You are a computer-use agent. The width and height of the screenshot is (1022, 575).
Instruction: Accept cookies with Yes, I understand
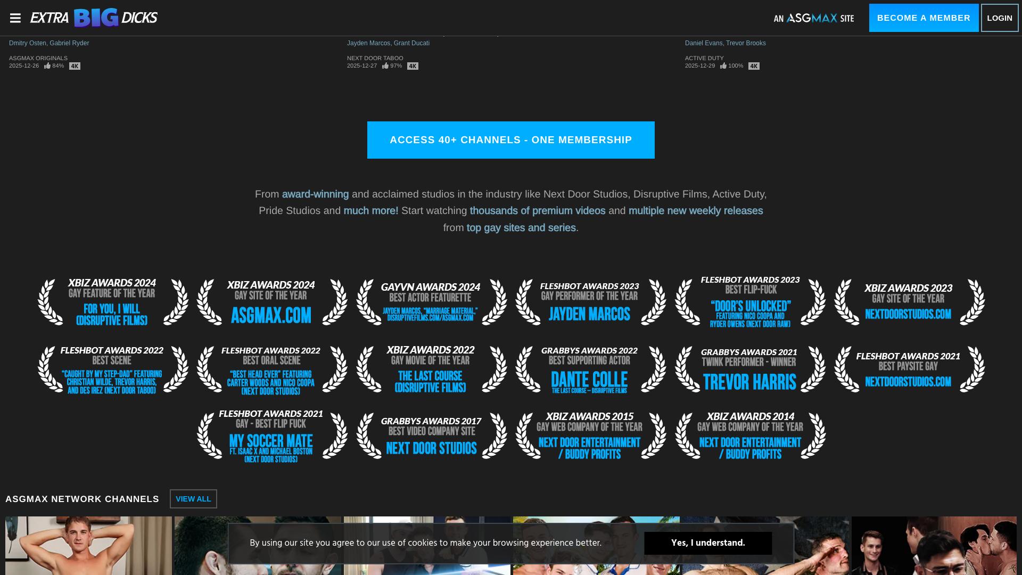pos(707,543)
